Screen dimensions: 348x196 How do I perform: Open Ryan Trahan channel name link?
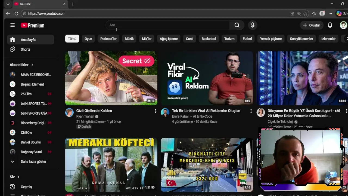[x=85, y=117]
